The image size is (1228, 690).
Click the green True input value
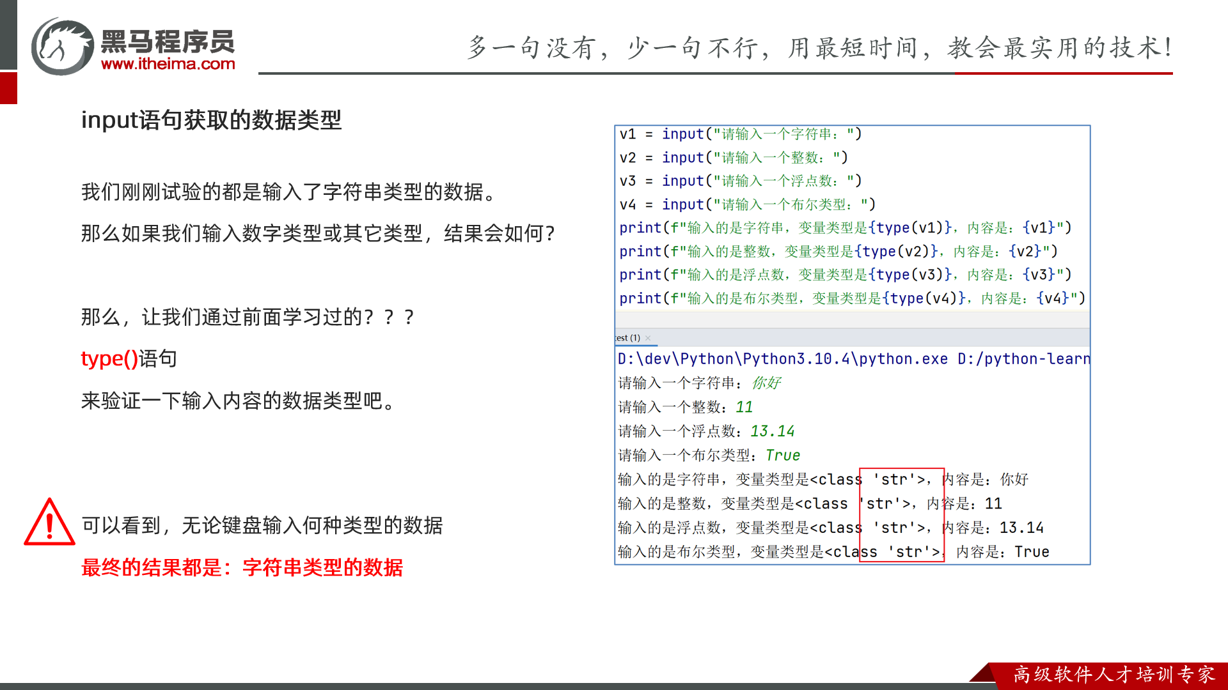782,456
